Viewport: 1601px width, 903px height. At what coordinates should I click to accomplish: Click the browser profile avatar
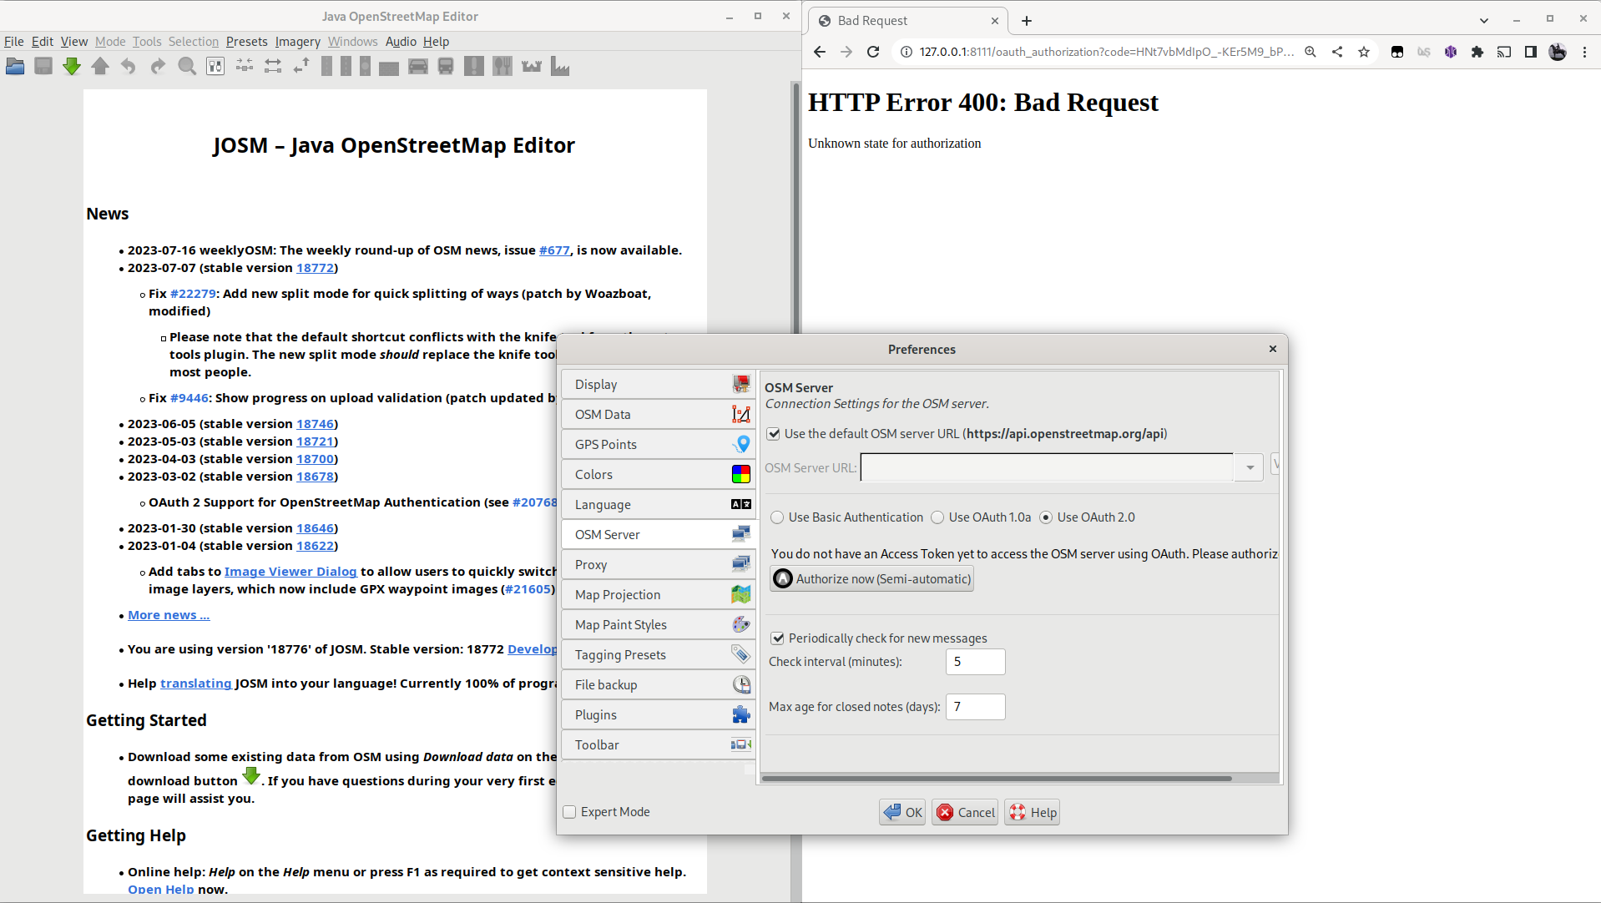point(1558,52)
